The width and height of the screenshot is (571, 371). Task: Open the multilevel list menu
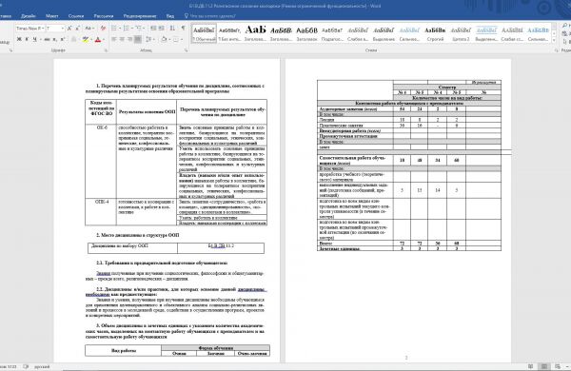(x=138, y=28)
